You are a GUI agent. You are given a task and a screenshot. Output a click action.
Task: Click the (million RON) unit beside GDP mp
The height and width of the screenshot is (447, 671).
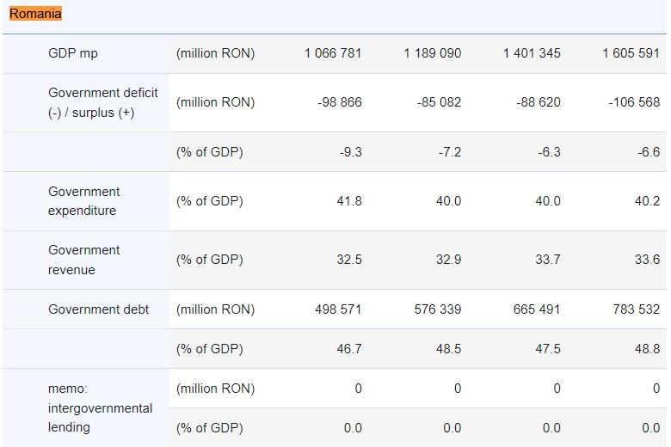pyautogui.click(x=215, y=53)
